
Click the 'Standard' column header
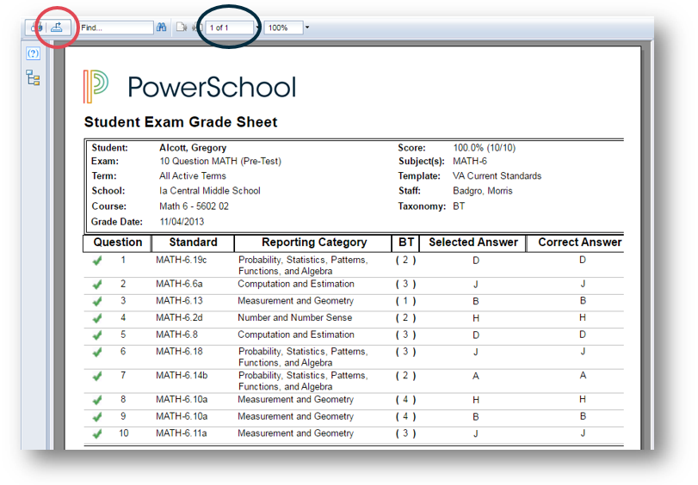(x=193, y=242)
